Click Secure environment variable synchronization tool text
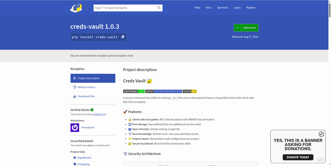 point(102,56)
